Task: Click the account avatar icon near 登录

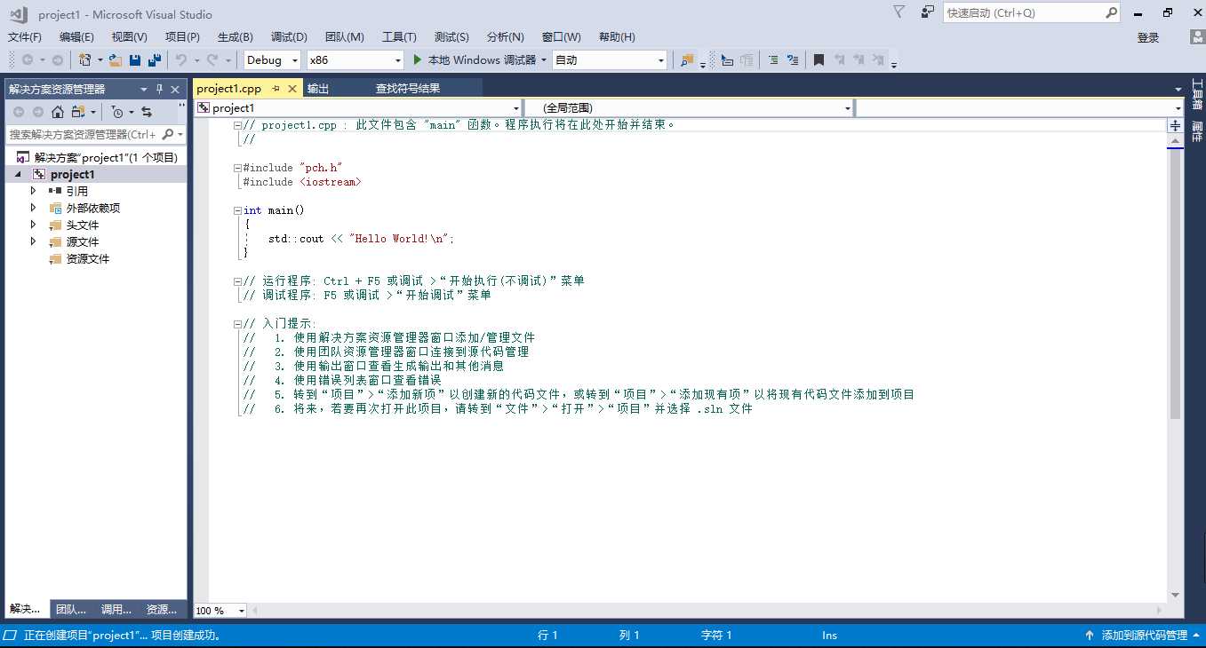Action: click(1197, 37)
